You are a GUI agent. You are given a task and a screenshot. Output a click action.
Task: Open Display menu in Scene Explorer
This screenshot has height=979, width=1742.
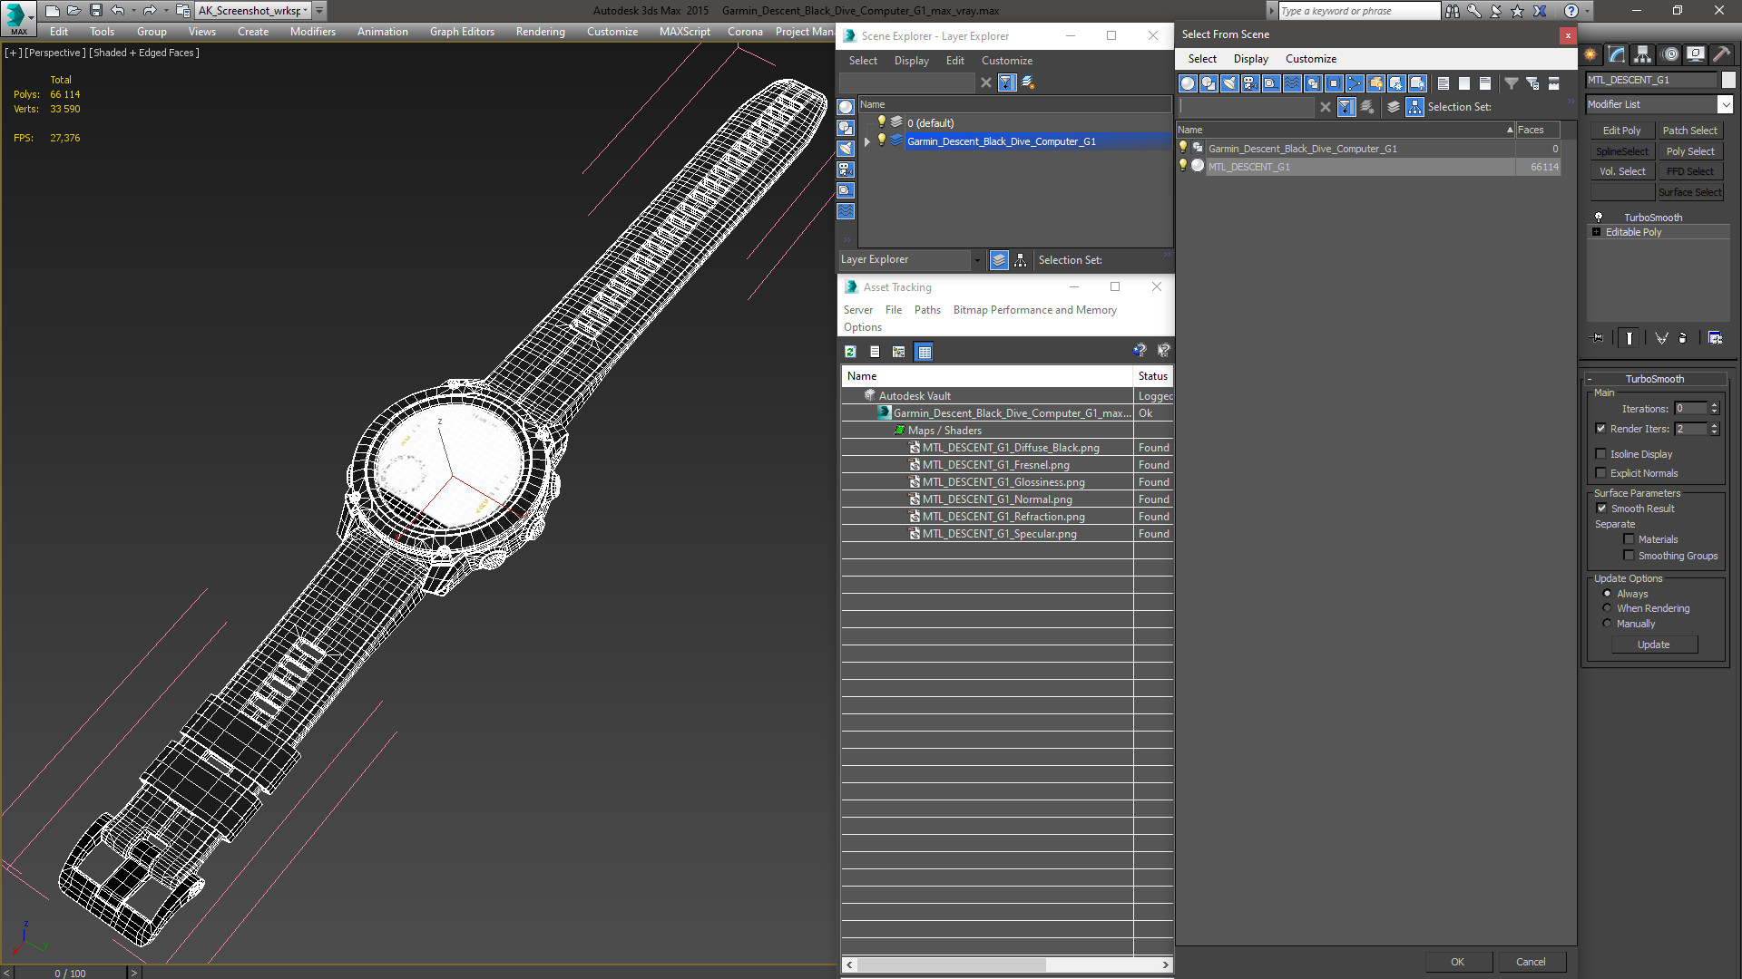[911, 61]
